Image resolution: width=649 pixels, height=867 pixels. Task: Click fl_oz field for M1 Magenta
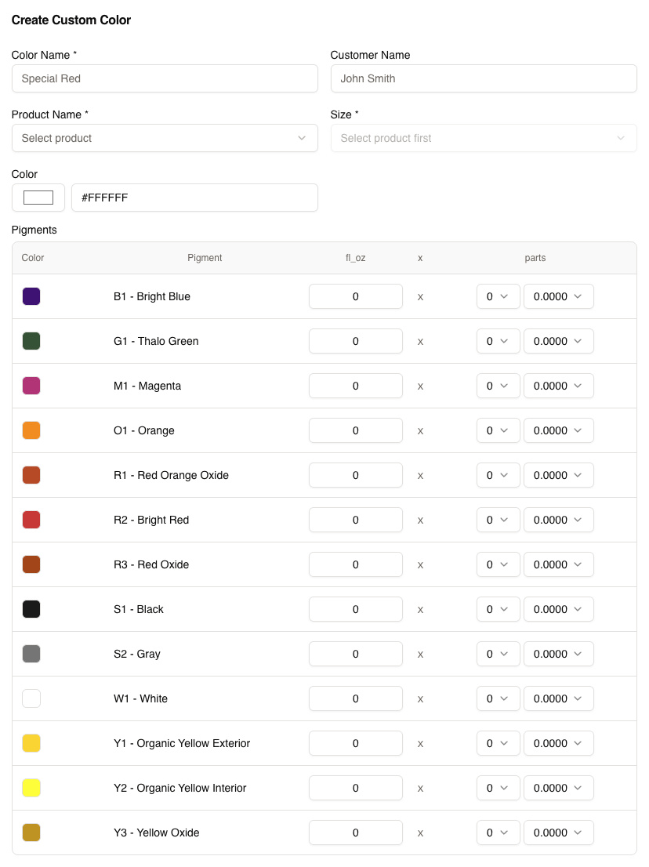click(355, 386)
